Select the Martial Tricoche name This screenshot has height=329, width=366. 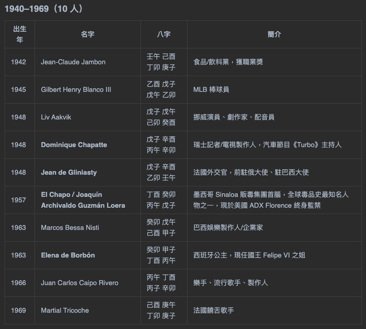tap(65, 310)
